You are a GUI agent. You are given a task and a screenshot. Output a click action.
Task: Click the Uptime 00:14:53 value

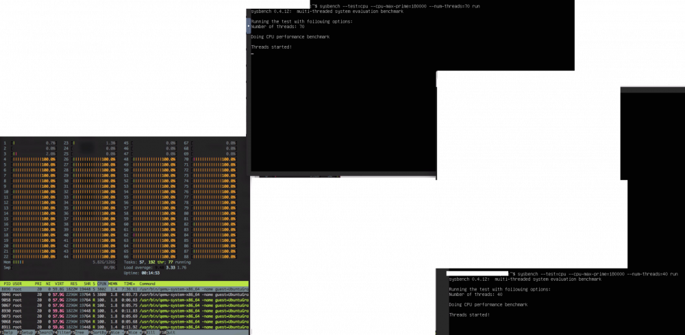[150, 273]
